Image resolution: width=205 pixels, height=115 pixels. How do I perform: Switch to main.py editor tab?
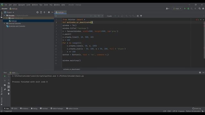61,12
